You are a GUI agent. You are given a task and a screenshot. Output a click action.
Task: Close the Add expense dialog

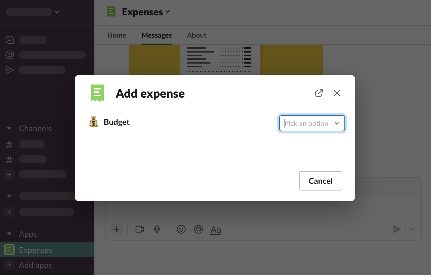(x=337, y=93)
